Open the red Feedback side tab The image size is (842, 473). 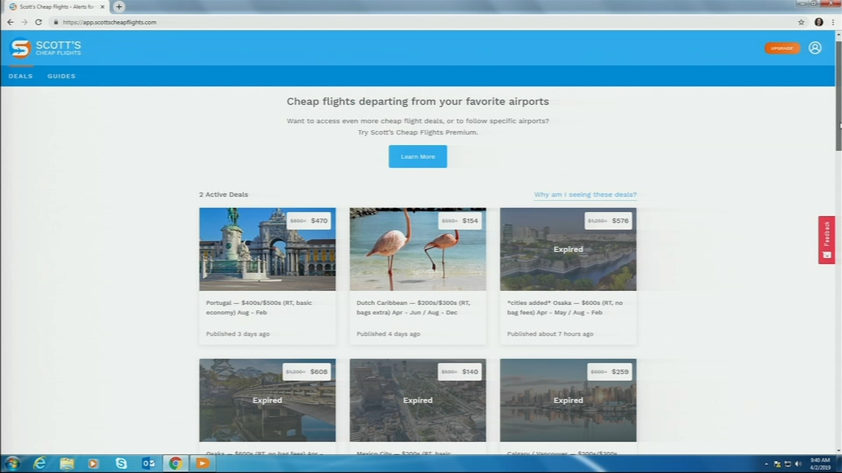(826, 240)
